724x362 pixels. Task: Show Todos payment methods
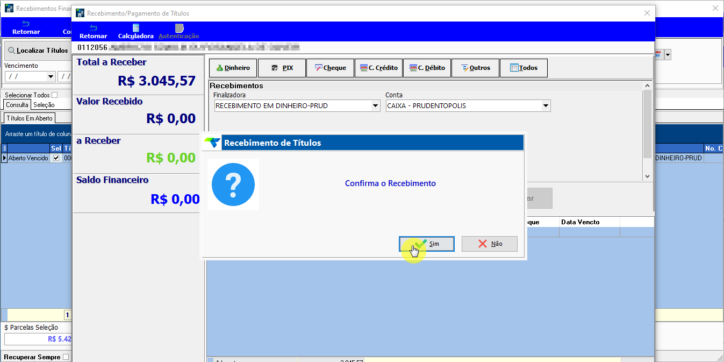524,68
